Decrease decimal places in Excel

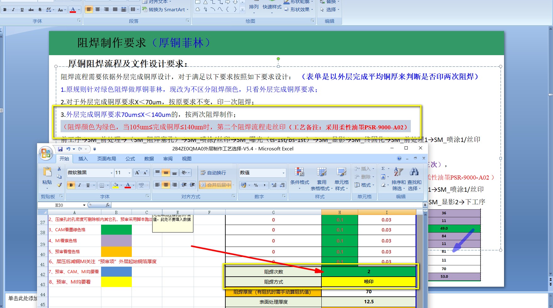pos(282,185)
